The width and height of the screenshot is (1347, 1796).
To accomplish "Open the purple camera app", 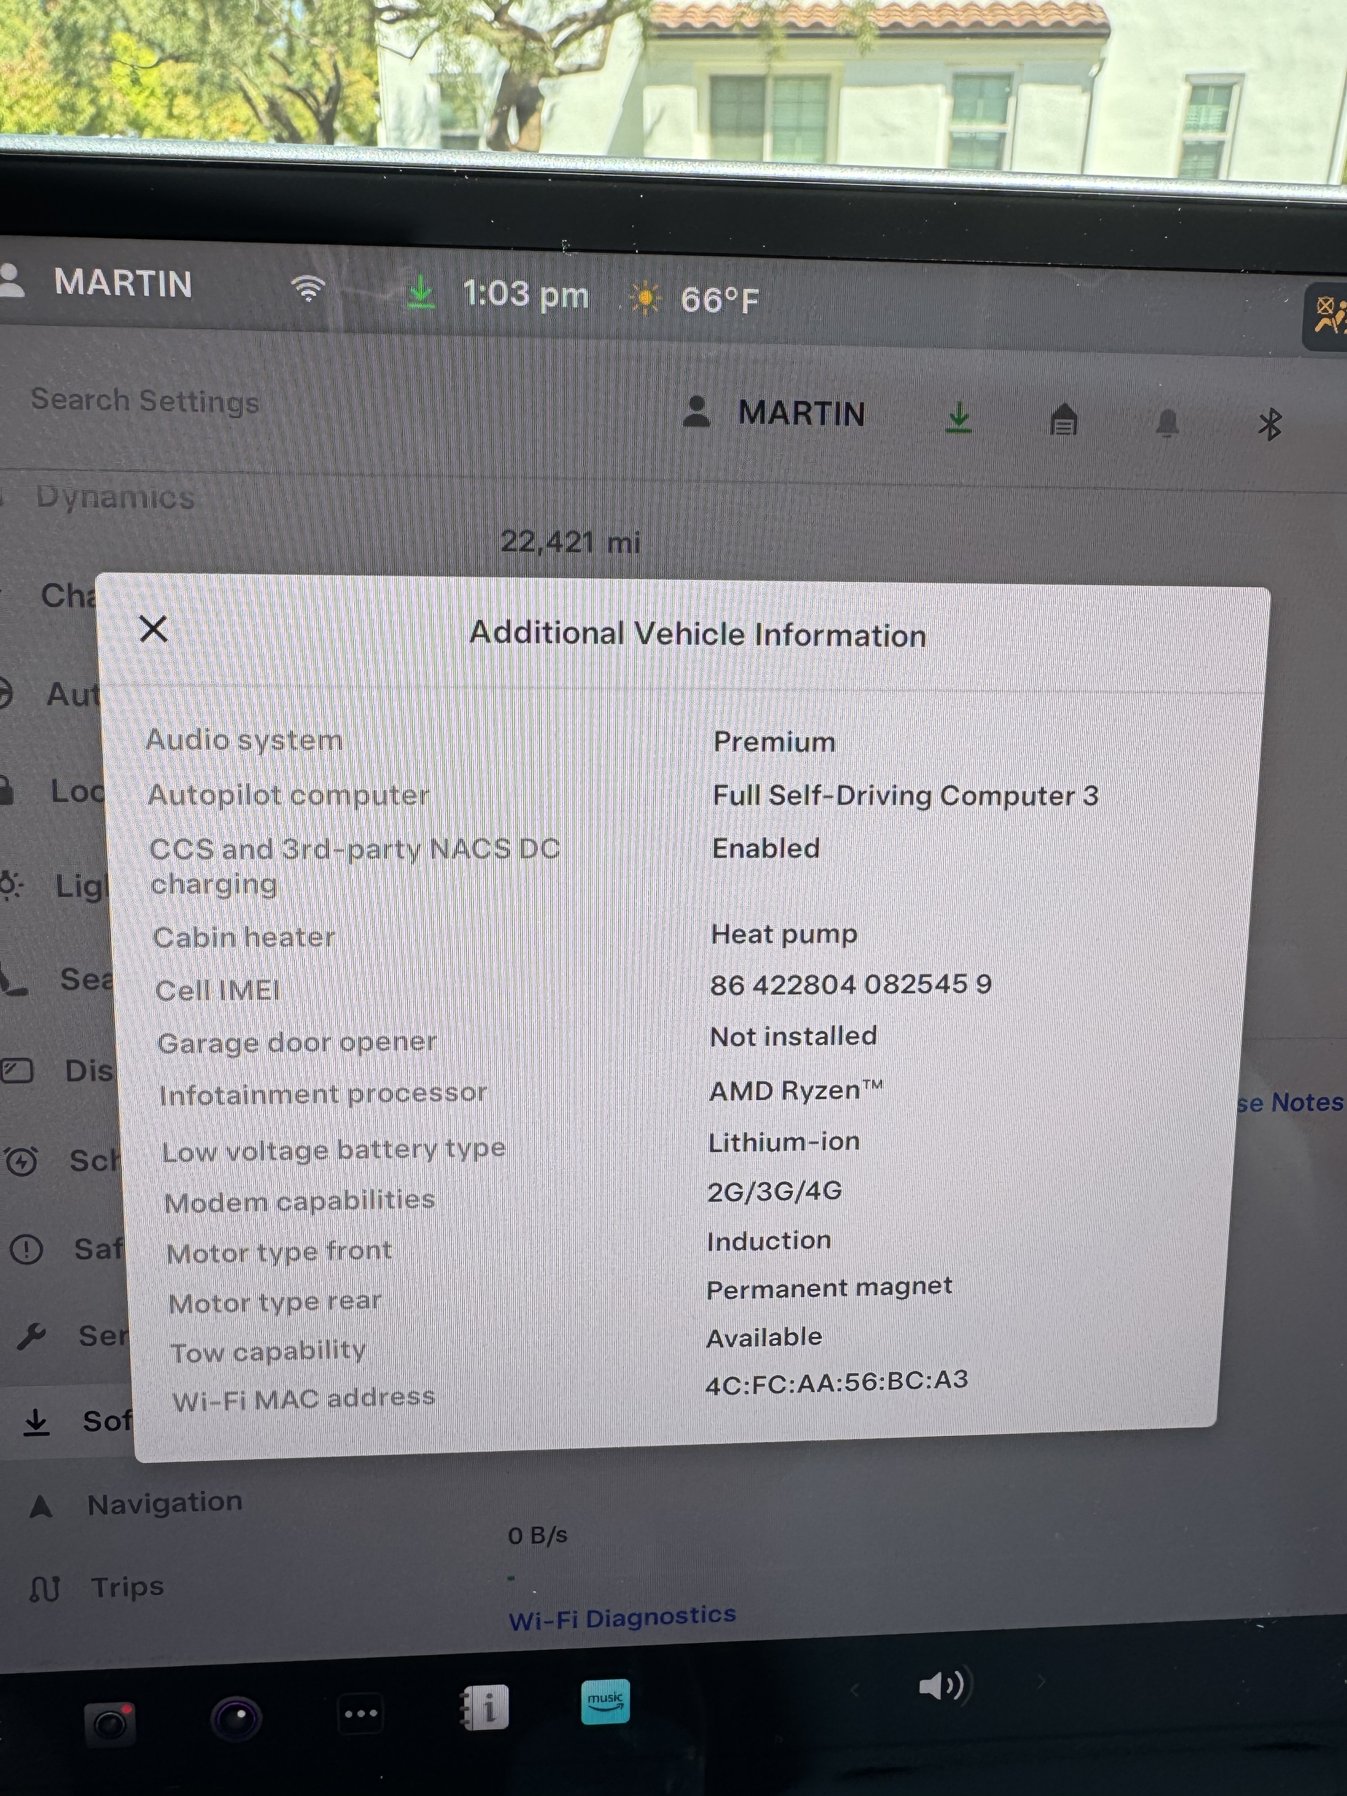I will click(x=236, y=1718).
